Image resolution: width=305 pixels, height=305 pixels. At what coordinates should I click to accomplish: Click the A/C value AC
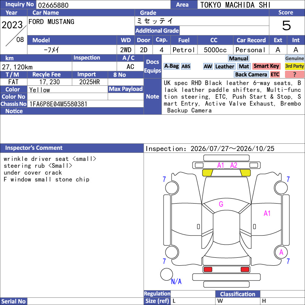[130, 67]
